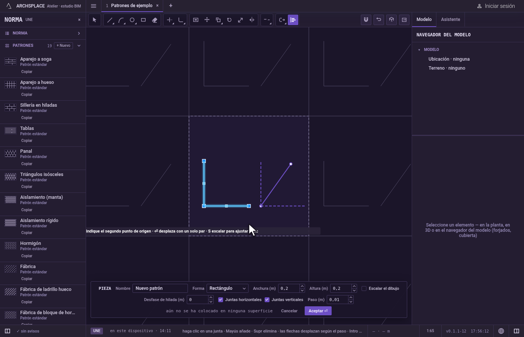Select the arrow pointer tool
Image resolution: width=524 pixels, height=337 pixels.
point(94,20)
